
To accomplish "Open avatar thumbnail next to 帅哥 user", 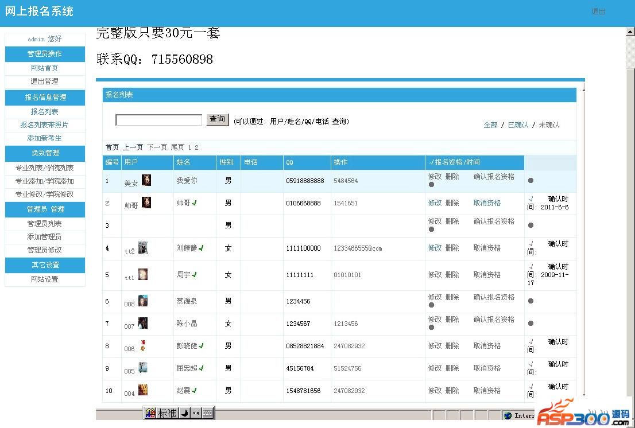I will (x=146, y=203).
